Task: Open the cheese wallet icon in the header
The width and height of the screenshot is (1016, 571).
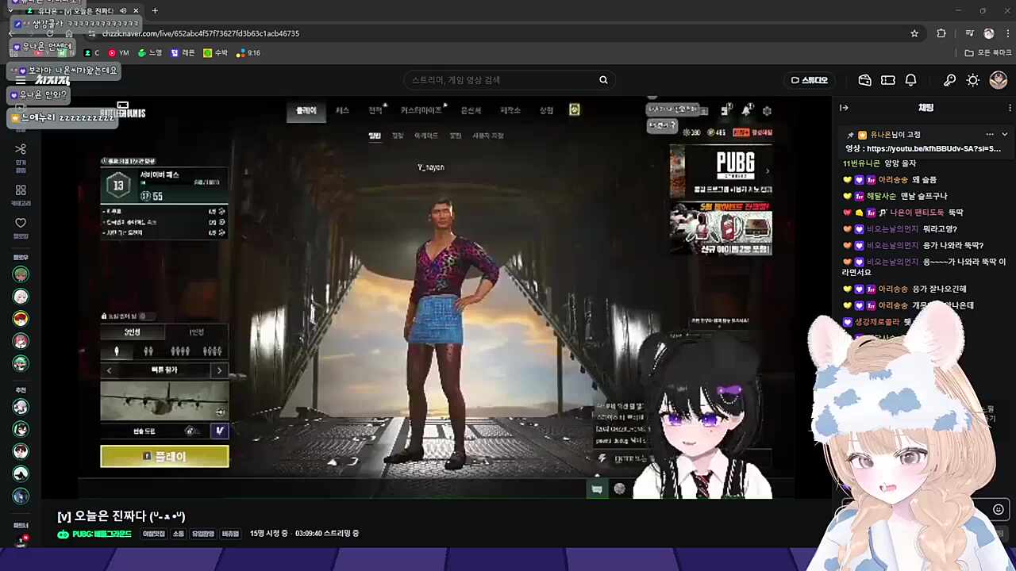Action: pyautogui.click(x=865, y=80)
